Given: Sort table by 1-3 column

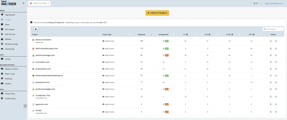Looking at the screenshot, I should pyautogui.click(x=185, y=34).
